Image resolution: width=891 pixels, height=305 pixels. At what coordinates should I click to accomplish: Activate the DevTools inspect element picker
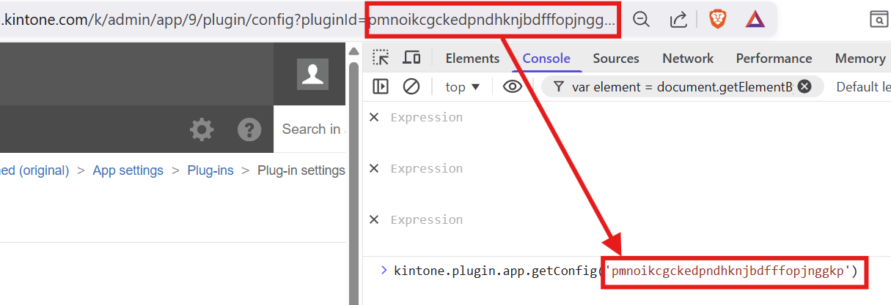(x=381, y=58)
